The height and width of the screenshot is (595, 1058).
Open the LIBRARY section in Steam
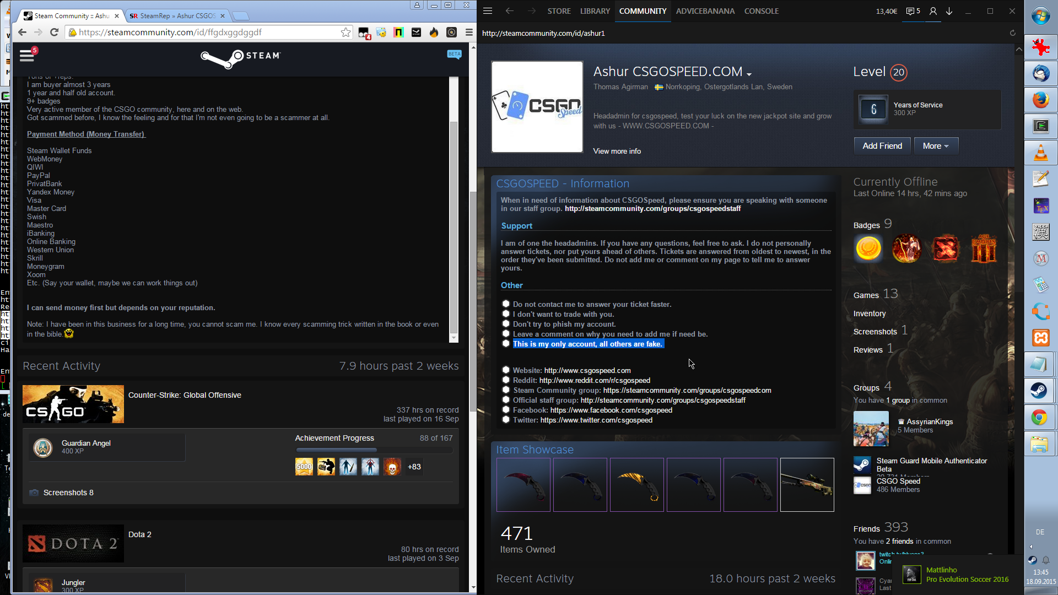coord(595,11)
